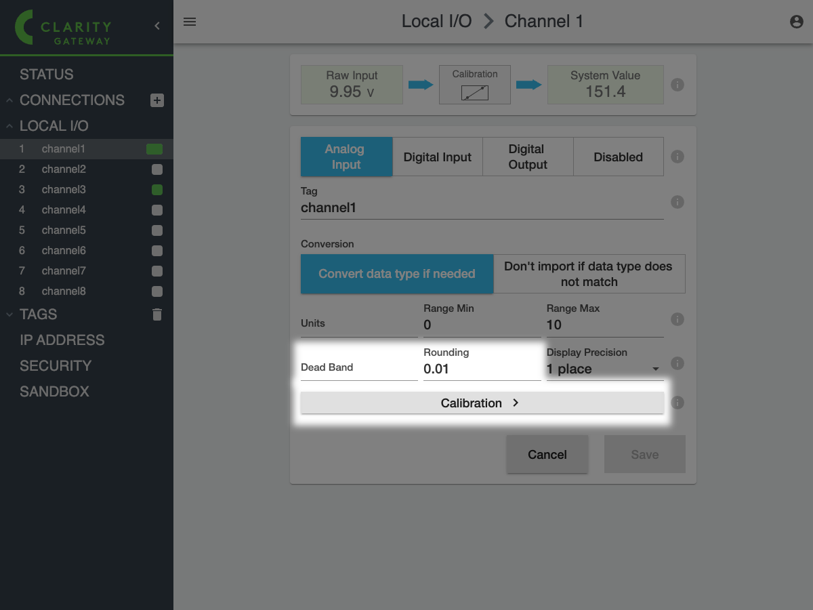Choose Don't import if data type mismatch
Screen dimensions: 813x610
(x=589, y=274)
